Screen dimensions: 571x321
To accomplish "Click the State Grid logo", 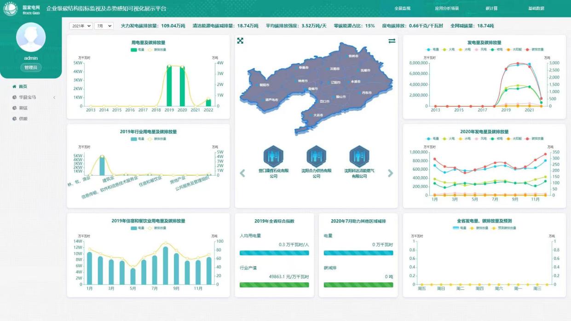I will [10, 8].
